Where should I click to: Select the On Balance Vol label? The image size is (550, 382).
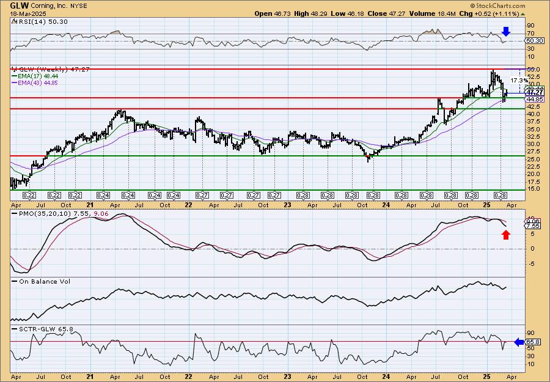coord(41,281)
